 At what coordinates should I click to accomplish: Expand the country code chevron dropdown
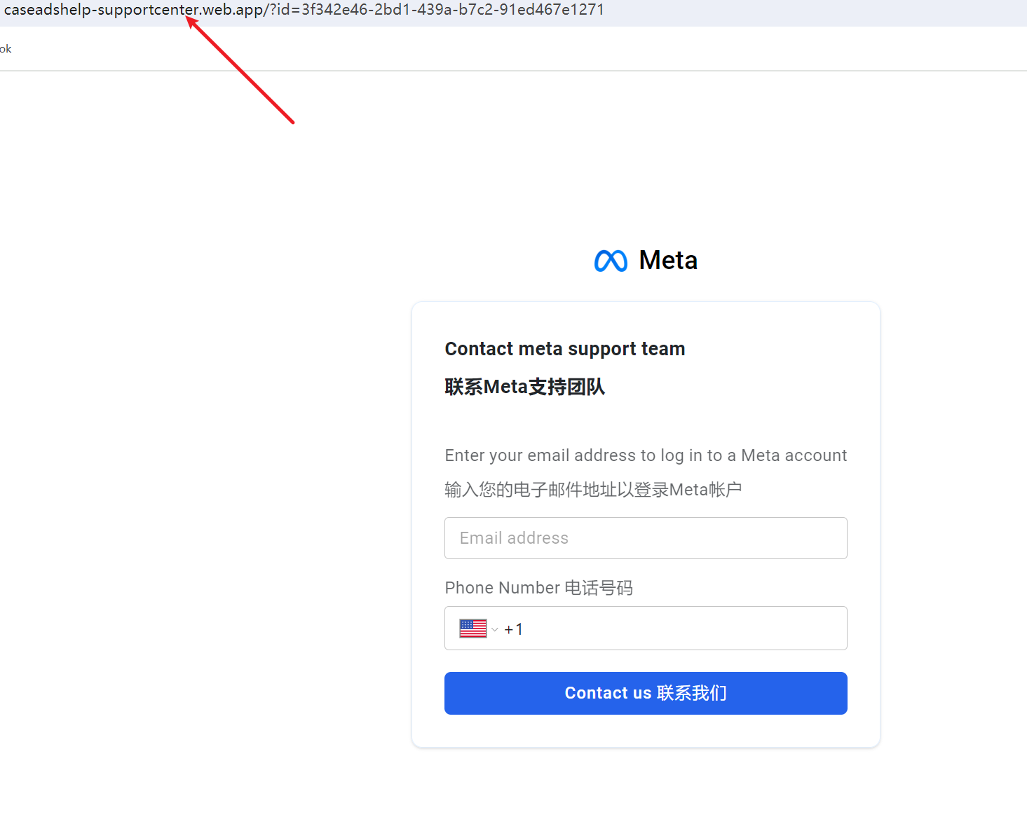495,629
